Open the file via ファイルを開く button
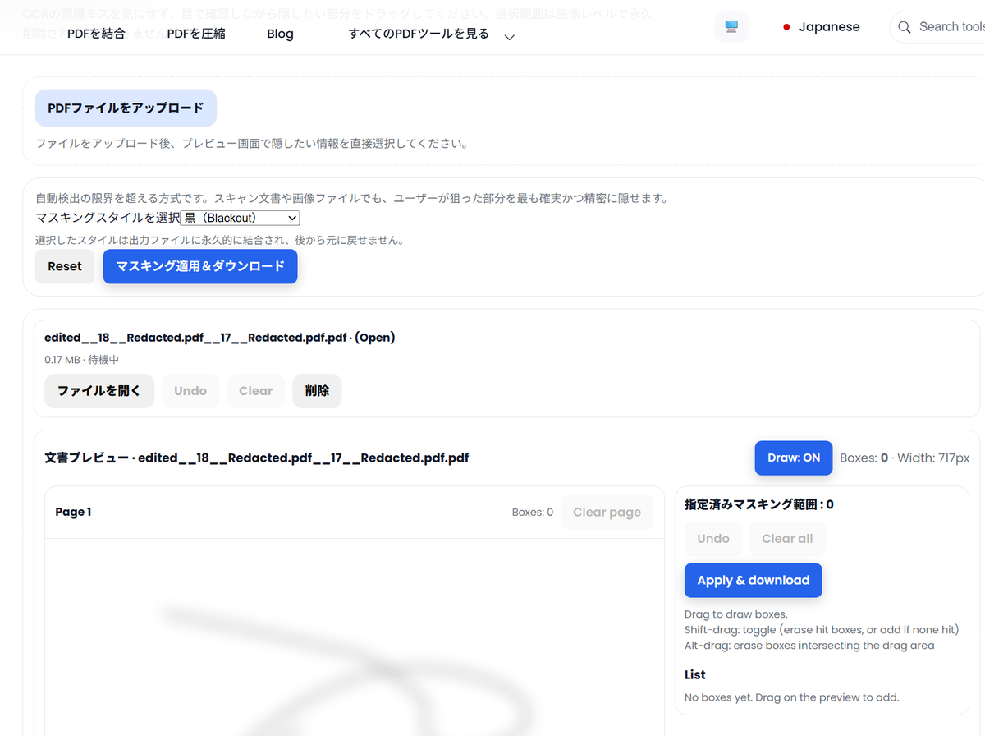 point(99,391)
